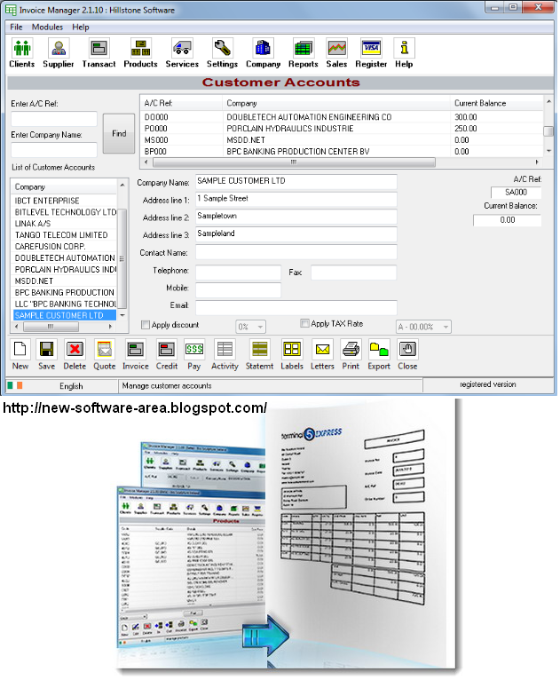
Task: Open the Register VISA icon
Action: point(371,48)
